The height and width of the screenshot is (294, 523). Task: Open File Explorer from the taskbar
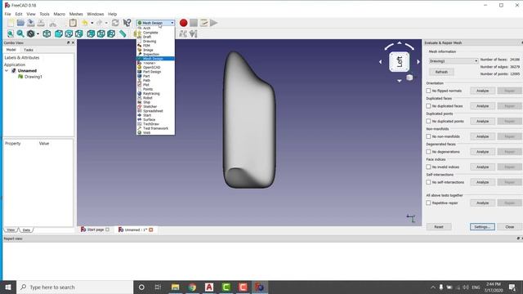tap(175, 287)
